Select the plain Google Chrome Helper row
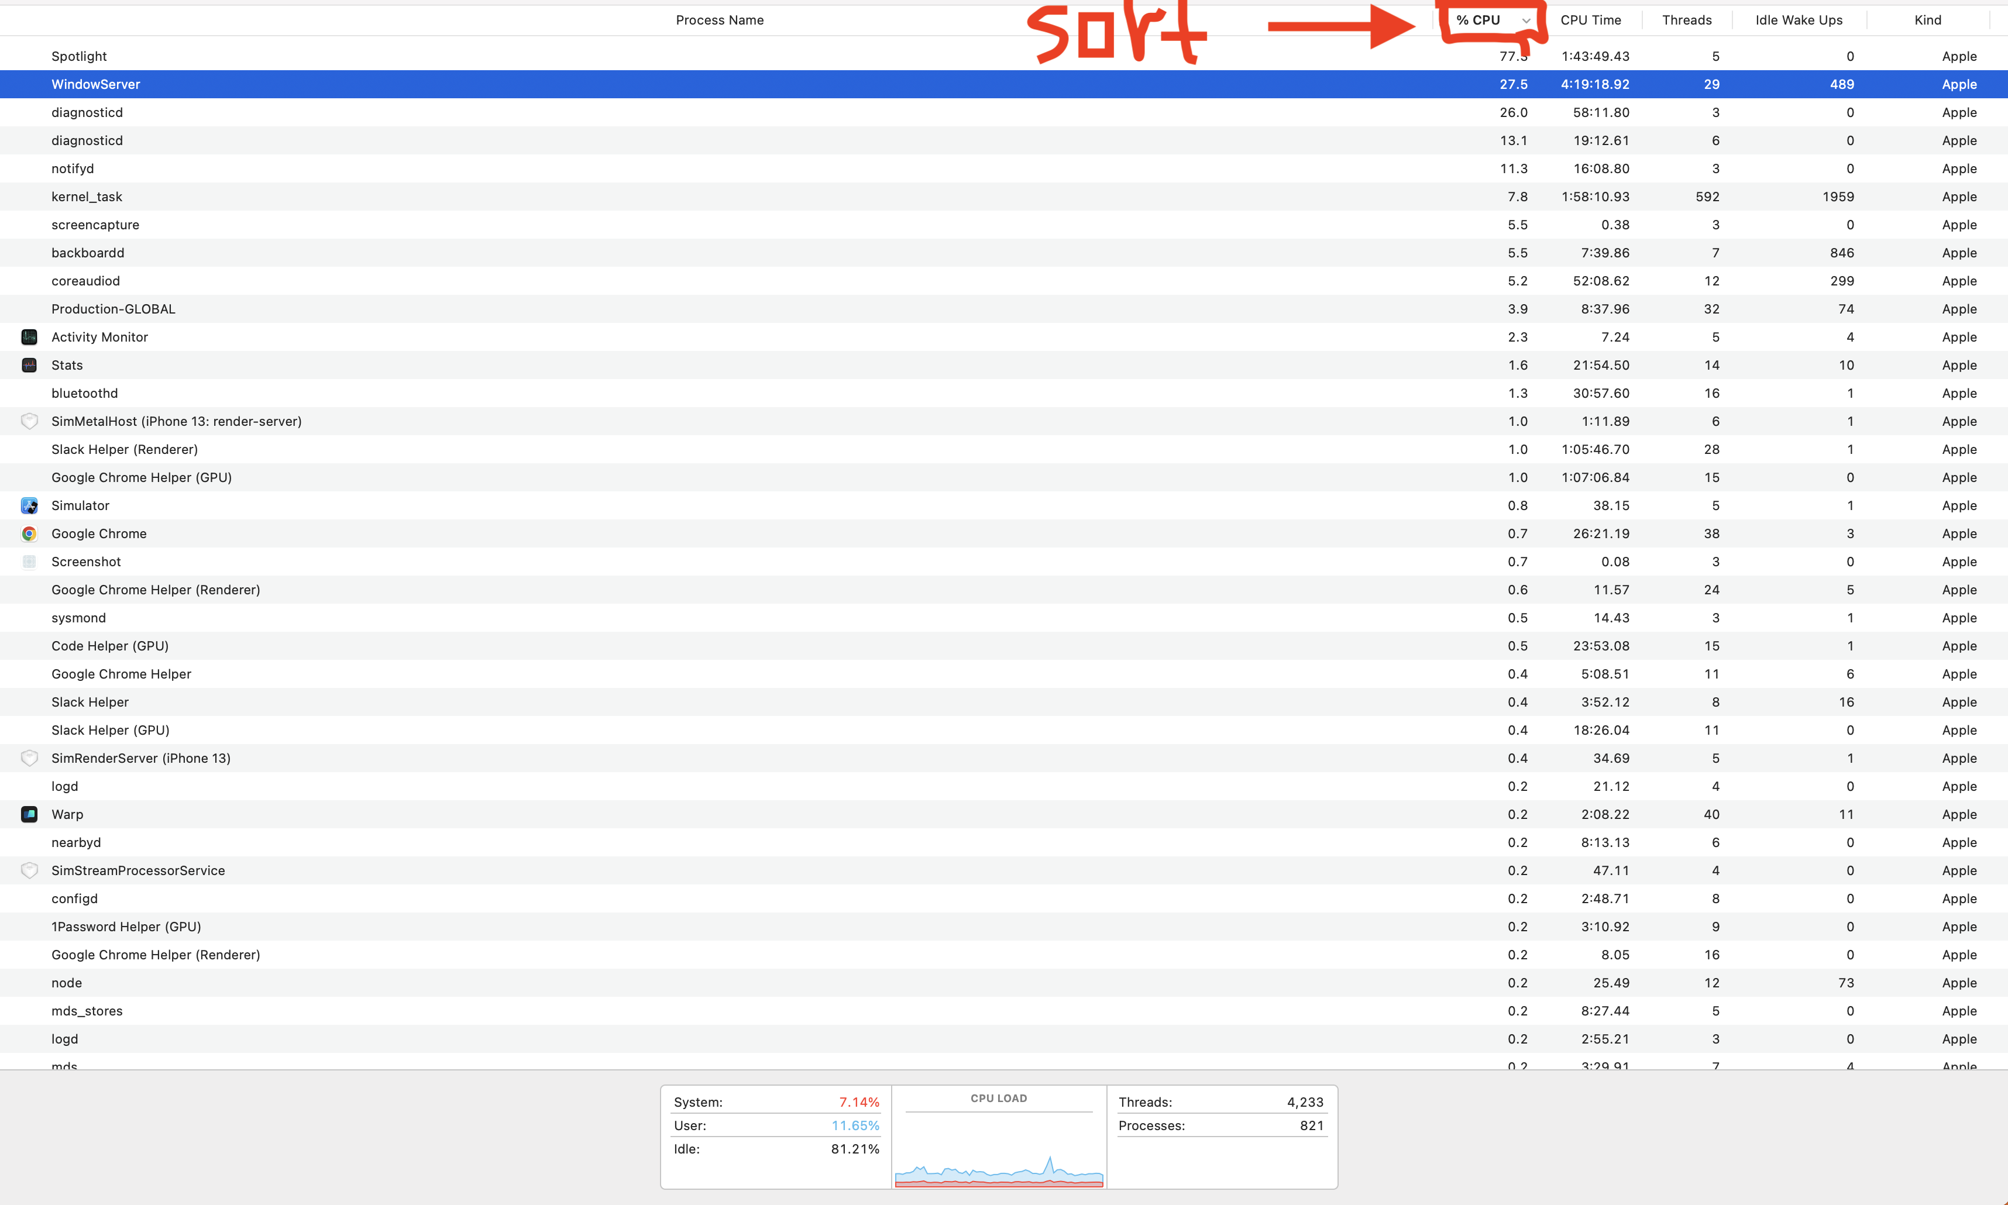This screenshot has height=1205, width=2008. (1003, 674)
